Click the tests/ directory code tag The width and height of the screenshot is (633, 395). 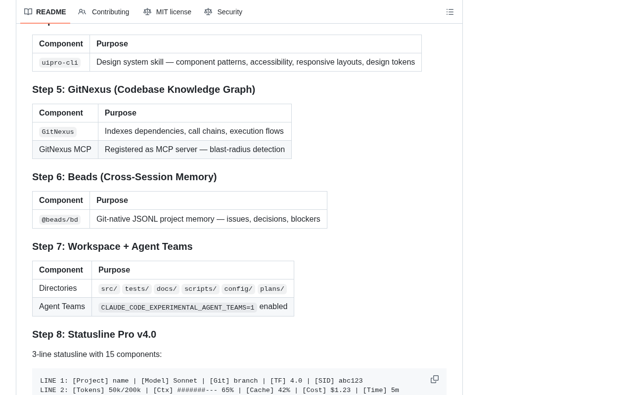tap(137, 289)
